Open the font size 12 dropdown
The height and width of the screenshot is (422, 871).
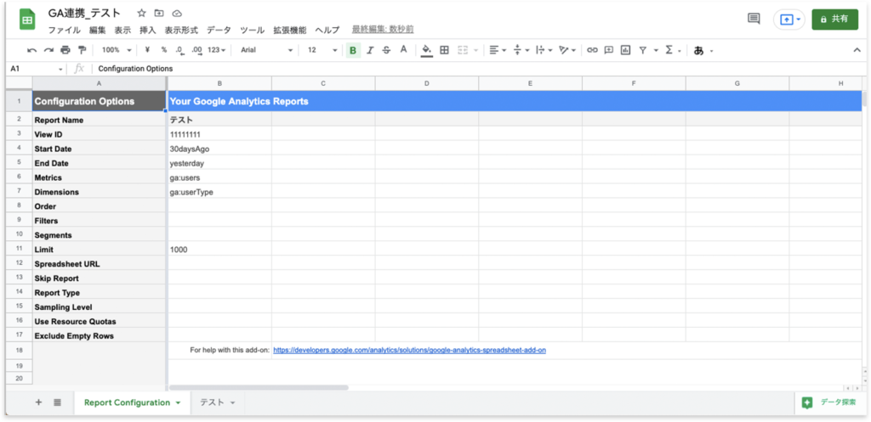pos(322,50)
